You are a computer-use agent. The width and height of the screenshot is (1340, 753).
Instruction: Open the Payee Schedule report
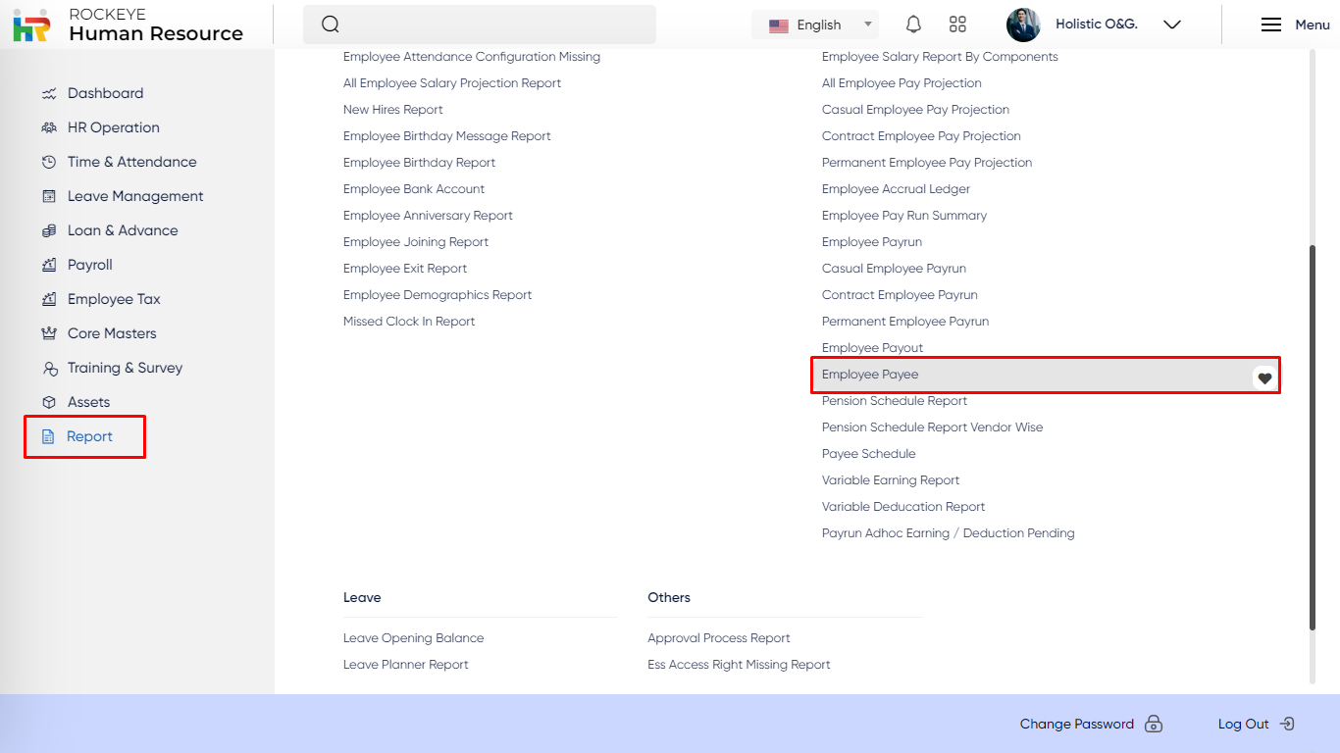869,454
